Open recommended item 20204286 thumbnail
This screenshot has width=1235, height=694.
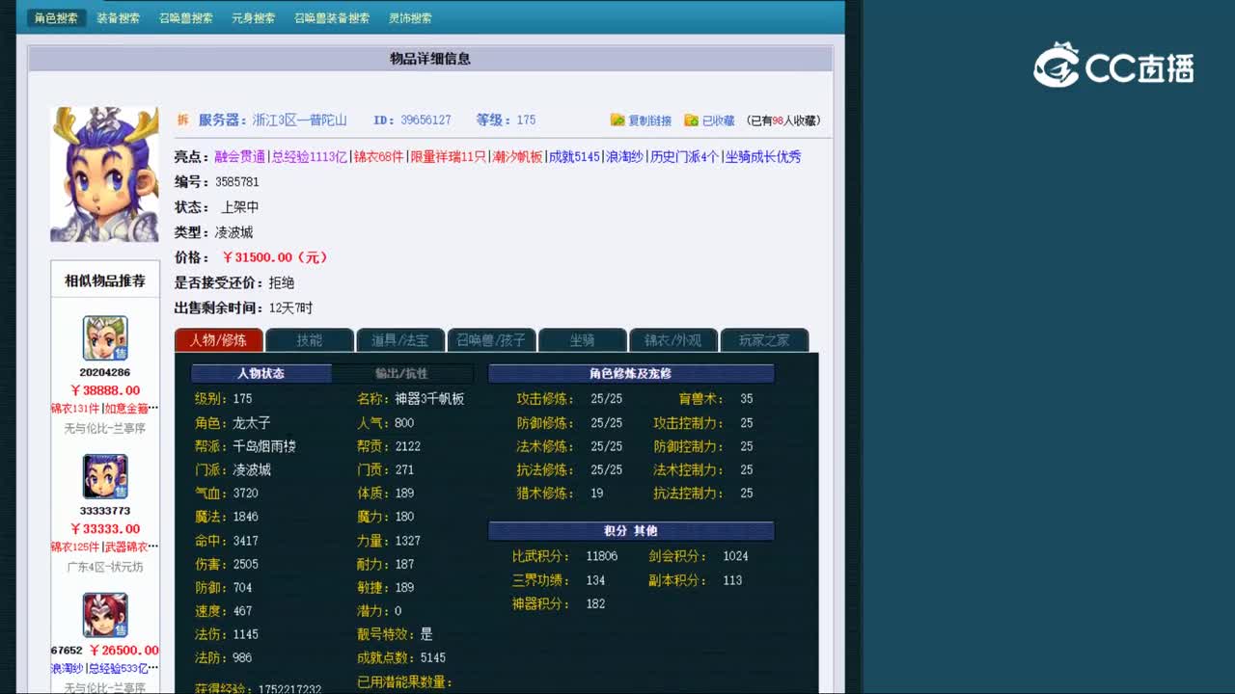(x=103, y=339)
